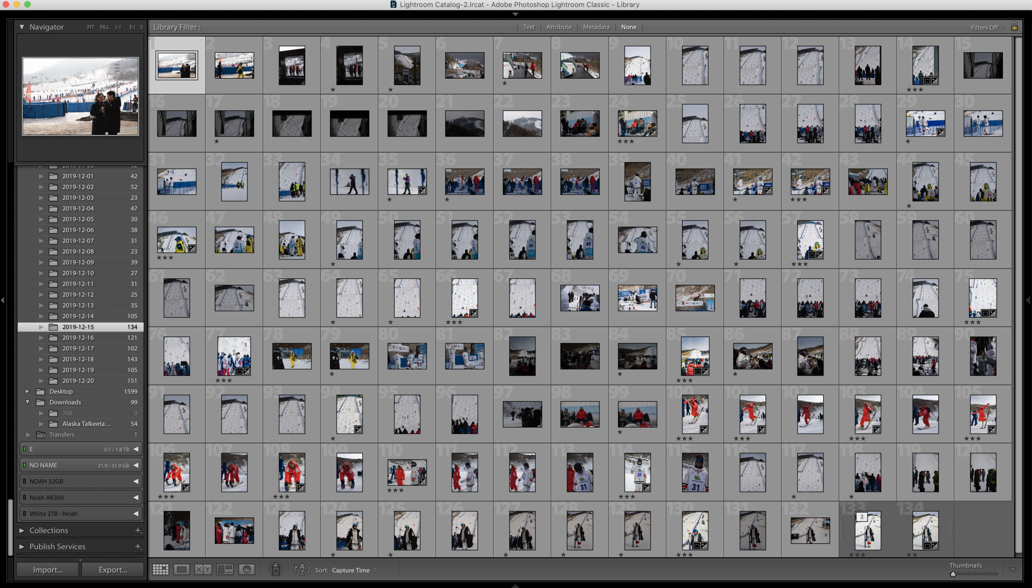
Task: Reverse sort direction with A-Z icon
Action: (x=302, y=570)
